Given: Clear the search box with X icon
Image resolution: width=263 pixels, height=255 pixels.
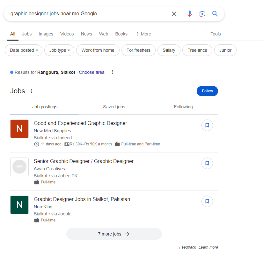Looking at the screenshot, I should (x=174, y=14).
